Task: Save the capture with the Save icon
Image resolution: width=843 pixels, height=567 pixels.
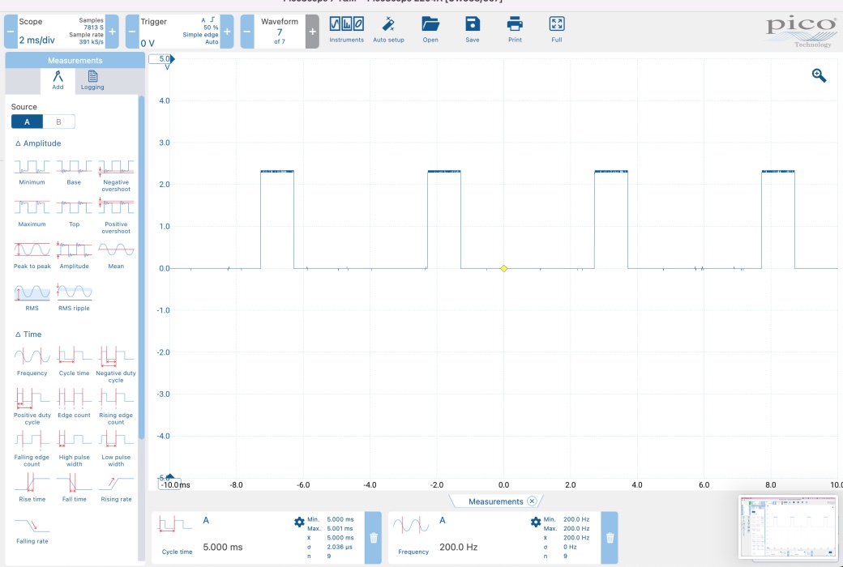Action: [x=473, y=29]
